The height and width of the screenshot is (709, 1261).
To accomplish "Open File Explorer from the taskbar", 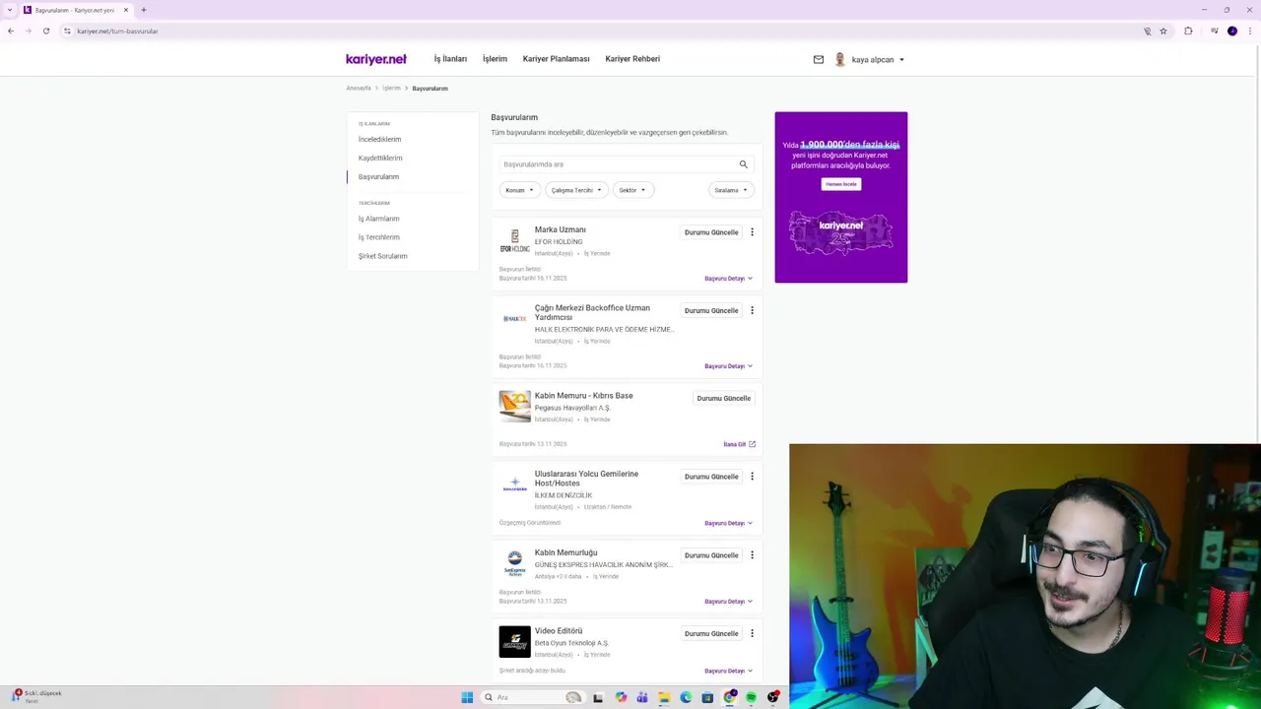I will coord(664,697).
